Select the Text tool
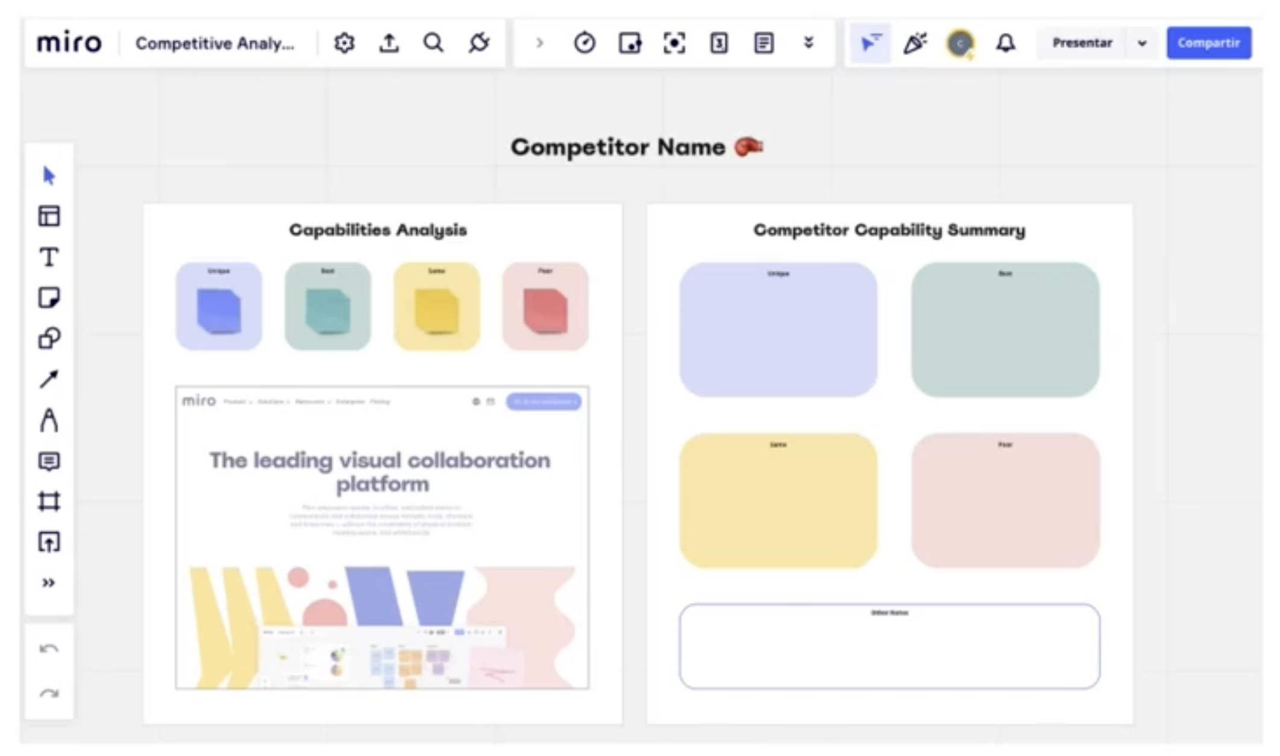 [x=49, y=257]
